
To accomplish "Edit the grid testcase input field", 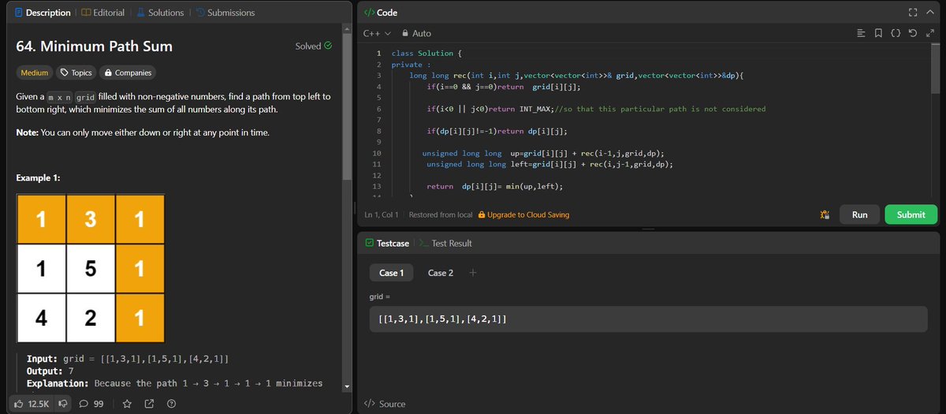I will pos(648,319).
